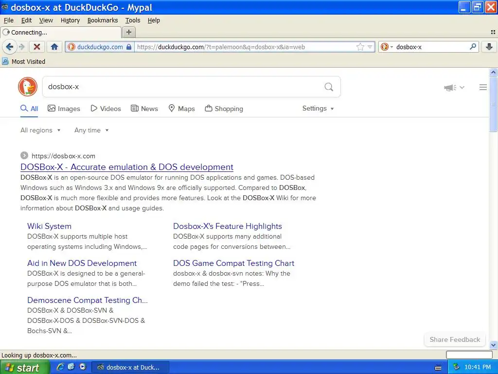Viewport: 498px width, 374px height.
Task: Open the Edit menu
Action: [x=26, y=20]
